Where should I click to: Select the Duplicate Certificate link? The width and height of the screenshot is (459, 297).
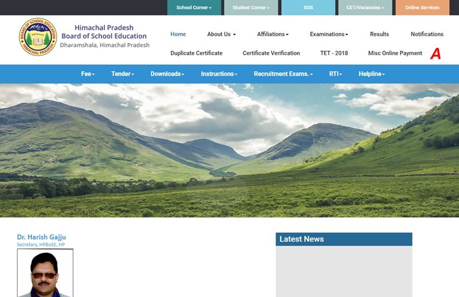pos(196,53)
